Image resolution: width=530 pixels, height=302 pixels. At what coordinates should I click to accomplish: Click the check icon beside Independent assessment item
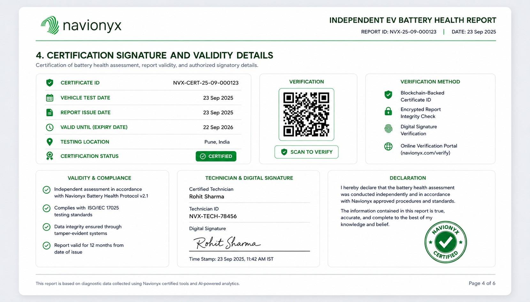point(47,190)
